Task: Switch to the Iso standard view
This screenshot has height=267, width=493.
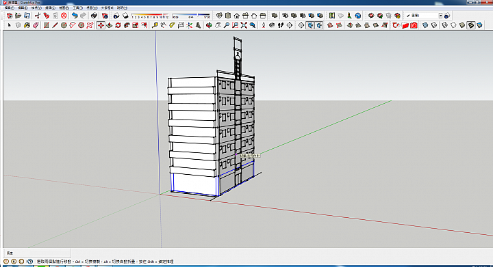Action: [220, 15]
